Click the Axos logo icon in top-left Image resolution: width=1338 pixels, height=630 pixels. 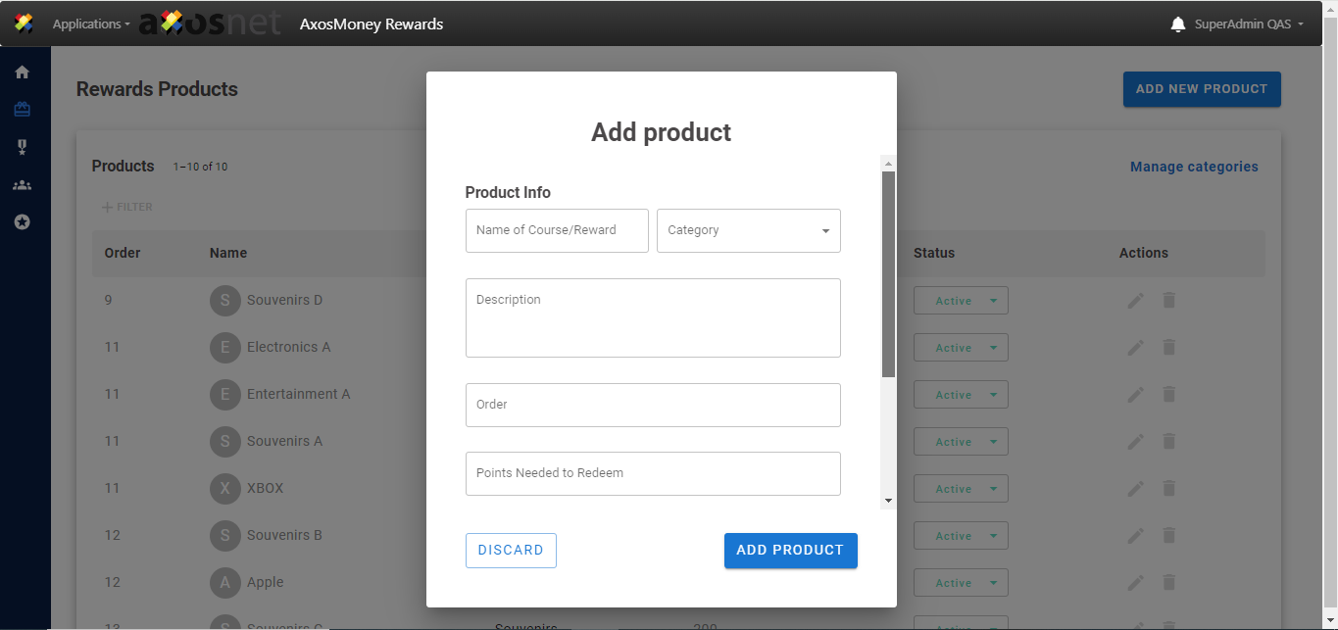click(25, 24)
